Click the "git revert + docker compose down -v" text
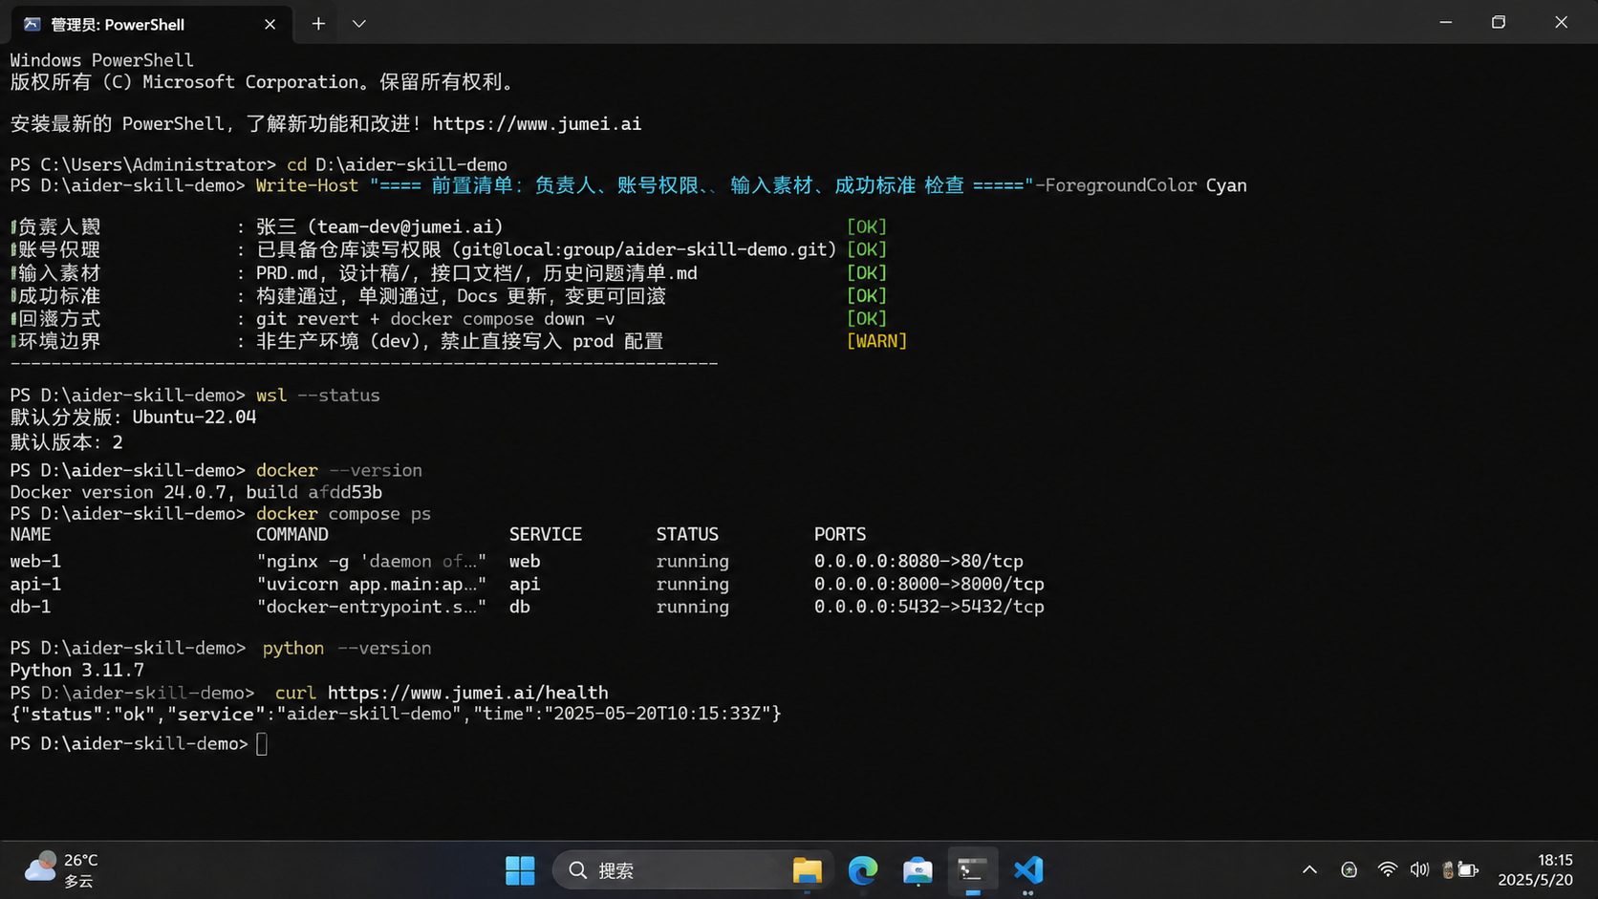This screenshot has width=1598, height=899. tap(436, 319)
